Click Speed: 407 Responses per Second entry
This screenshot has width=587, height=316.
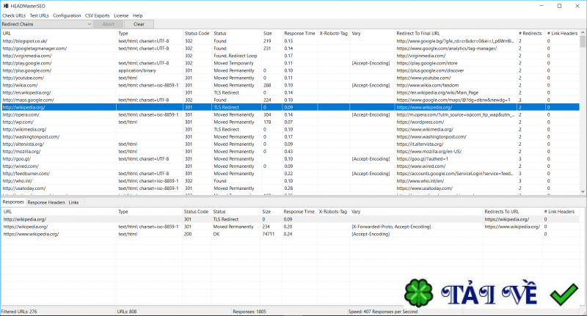382,312
